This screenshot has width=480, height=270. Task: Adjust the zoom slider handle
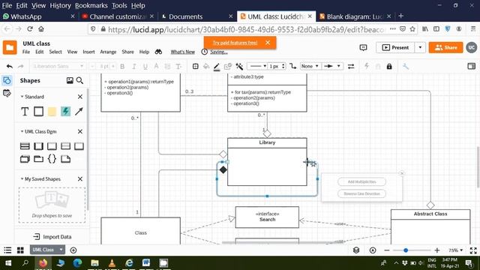point(406,250)
